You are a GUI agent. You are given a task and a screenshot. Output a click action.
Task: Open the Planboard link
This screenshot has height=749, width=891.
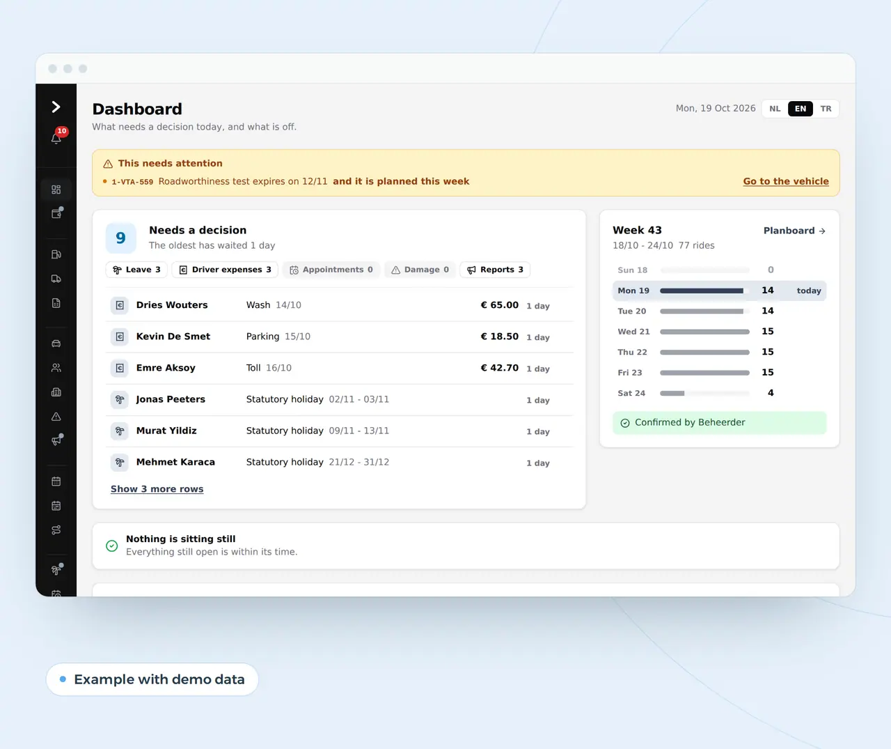(794, 231)
